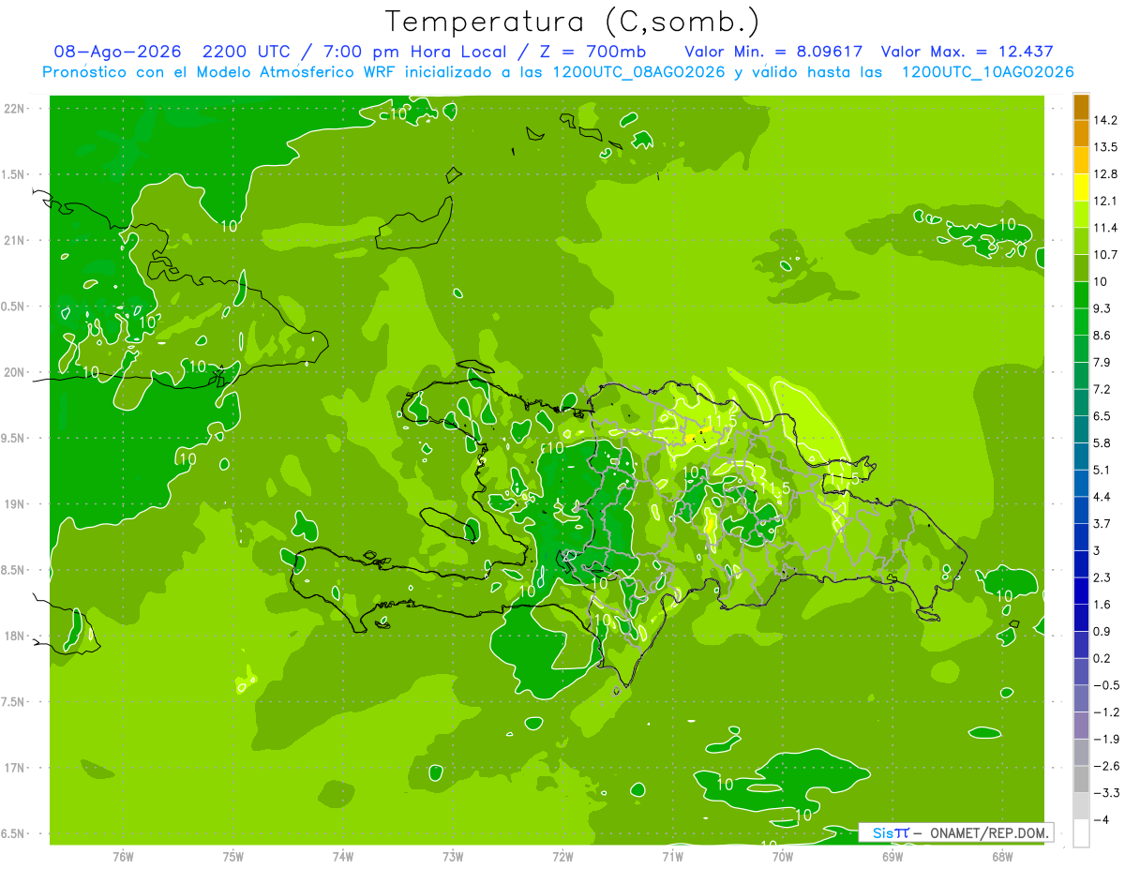Click the '74W' longitude label
The width and height of the screenshot is (1125, 869).
(343, 856)
